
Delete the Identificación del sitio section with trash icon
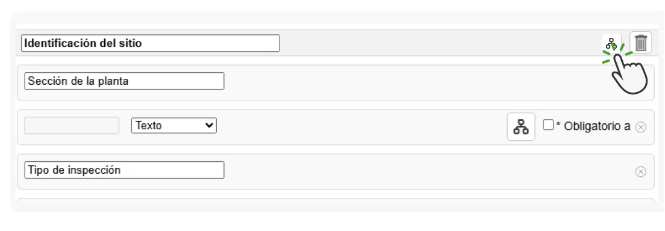click(641, 43)
